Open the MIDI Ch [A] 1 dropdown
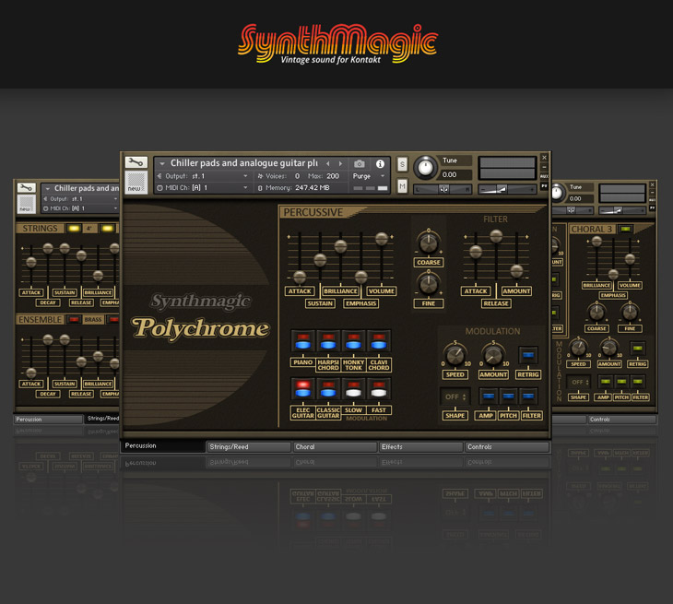The height and width of the screenshot is (604, 673). pyautogui.click(x=245, y=187)
